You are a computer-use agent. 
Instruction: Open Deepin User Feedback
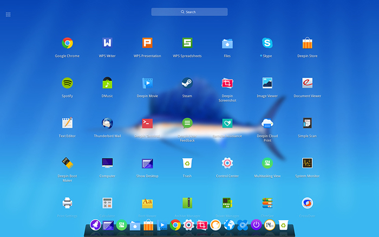tap(187, 123)
